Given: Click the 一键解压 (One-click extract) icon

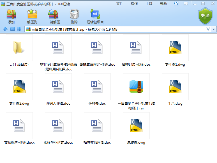Looking at the screenshot, I should coord(53,14).
